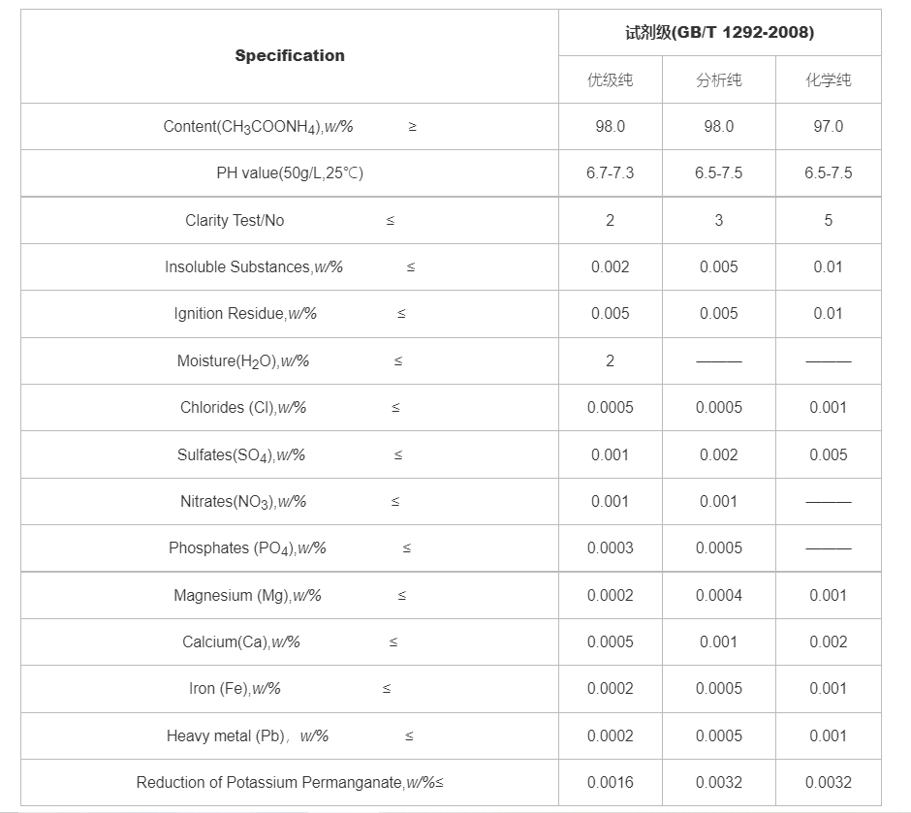Click the 97.0 content value
Image resolution: width=911 pixels, height=813 pixels.
click(x=828, y=127)
